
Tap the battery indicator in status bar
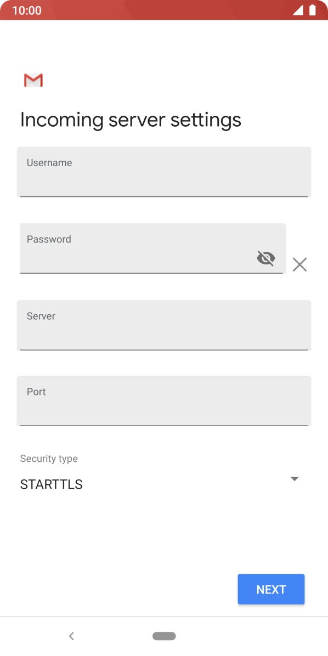(x=313, y=9)
